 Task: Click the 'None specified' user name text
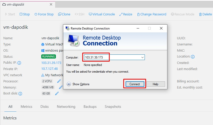coord(93,65)
